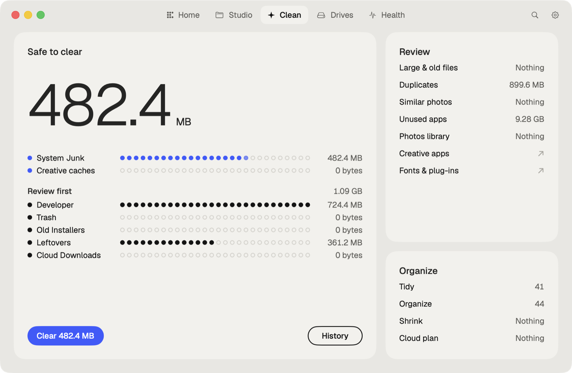Select the Developer category label
This screenshot has width=572, height=373.
point(55,205)
